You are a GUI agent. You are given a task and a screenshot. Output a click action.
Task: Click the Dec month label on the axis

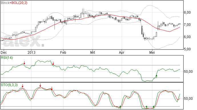coord(4,52)
